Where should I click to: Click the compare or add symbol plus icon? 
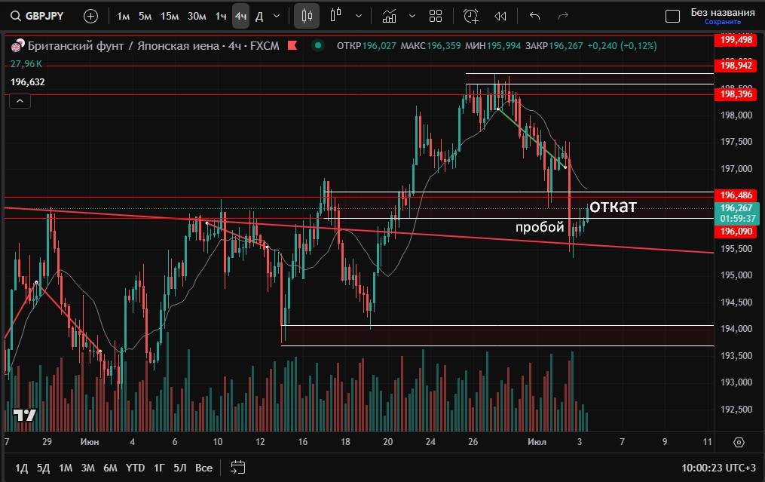click(x=90, y=16)
